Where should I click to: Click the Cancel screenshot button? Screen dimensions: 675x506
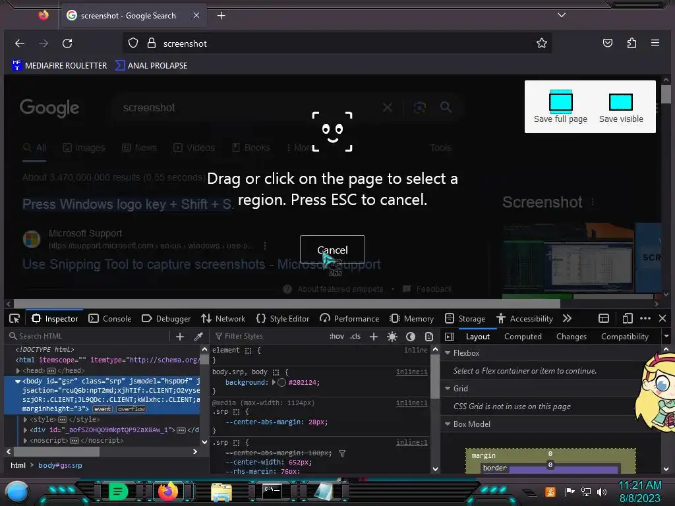coord(332,250)
